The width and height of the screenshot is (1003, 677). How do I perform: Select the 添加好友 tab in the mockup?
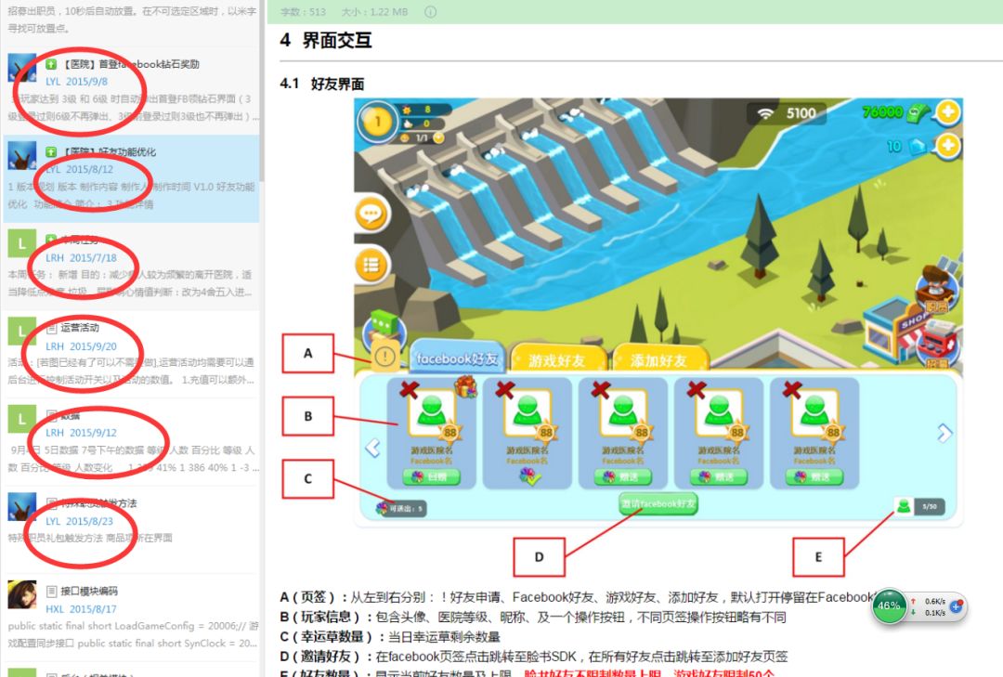point(659,359)
